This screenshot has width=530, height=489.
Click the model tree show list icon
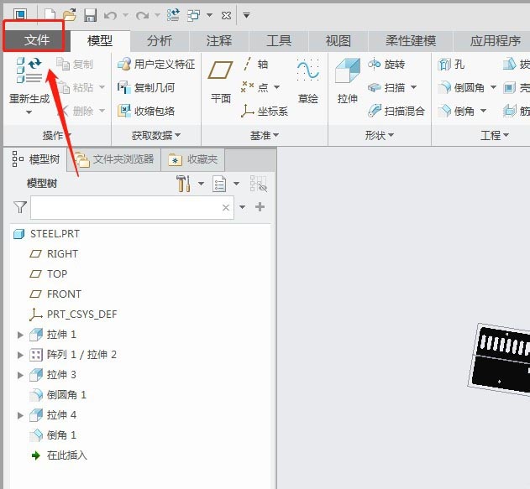tap(219, 184)
